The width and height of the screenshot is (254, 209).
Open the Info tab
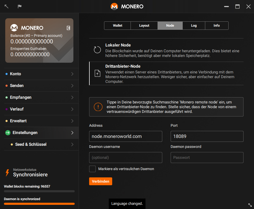pos(217,26)
